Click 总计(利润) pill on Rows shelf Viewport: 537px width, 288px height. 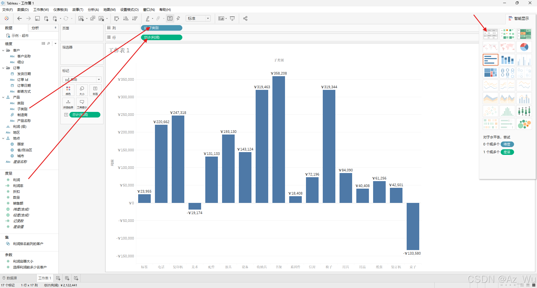click(162, 37)
